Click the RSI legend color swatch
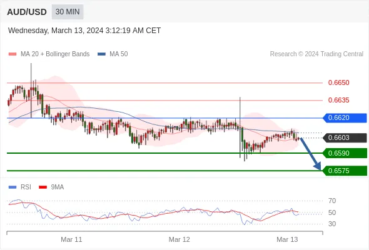This screenshot has height=250, width=369. tap(13, 187)
